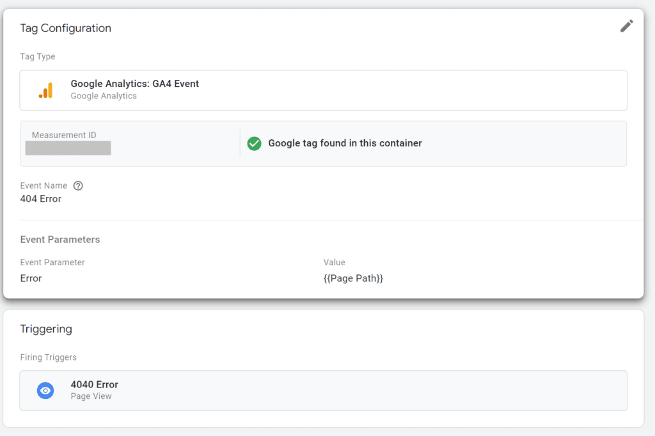Viewport: 655px width, 436px height.
Task: Click the "Google tag found in this container" message
Action: tap(345, 143)
